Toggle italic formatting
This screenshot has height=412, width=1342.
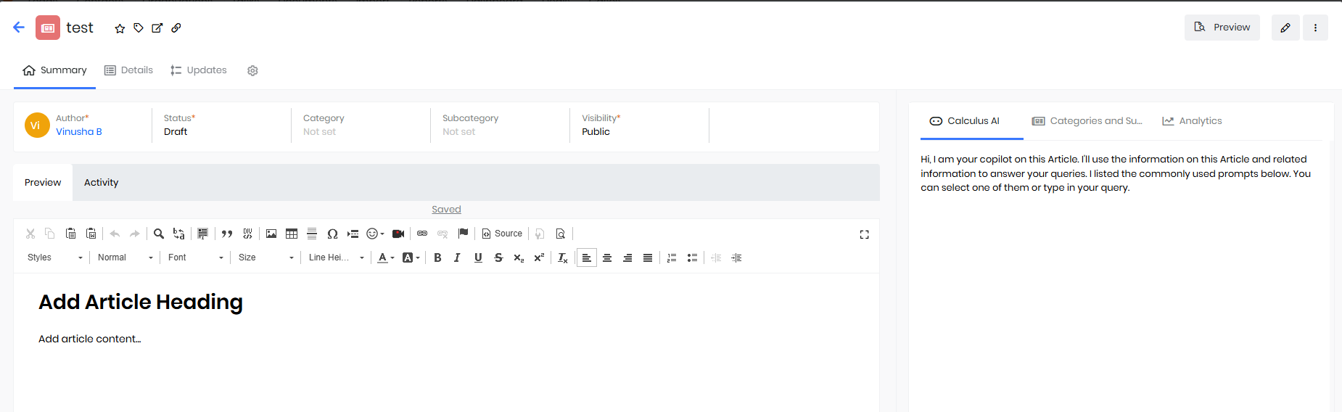457,257
